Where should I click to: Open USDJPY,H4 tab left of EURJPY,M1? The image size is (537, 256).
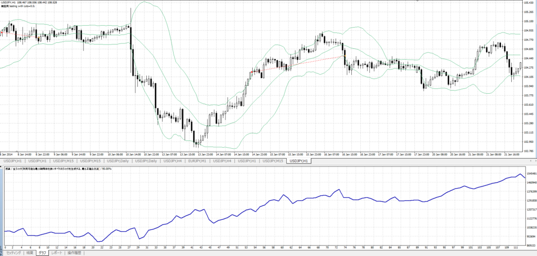pos(172,161)
